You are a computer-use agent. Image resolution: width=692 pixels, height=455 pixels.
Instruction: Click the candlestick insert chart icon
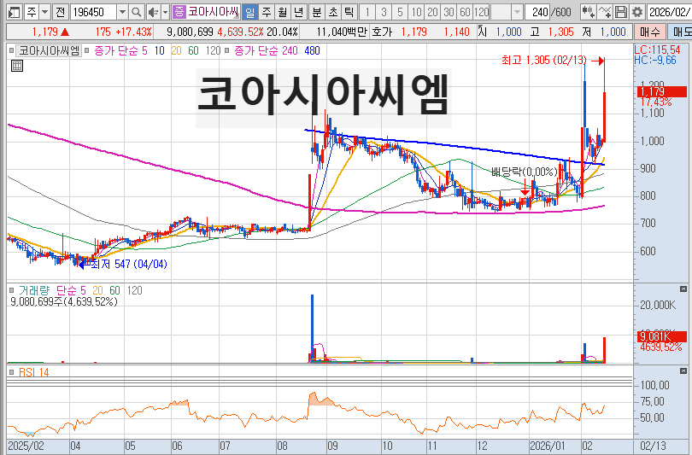point(588,12)
